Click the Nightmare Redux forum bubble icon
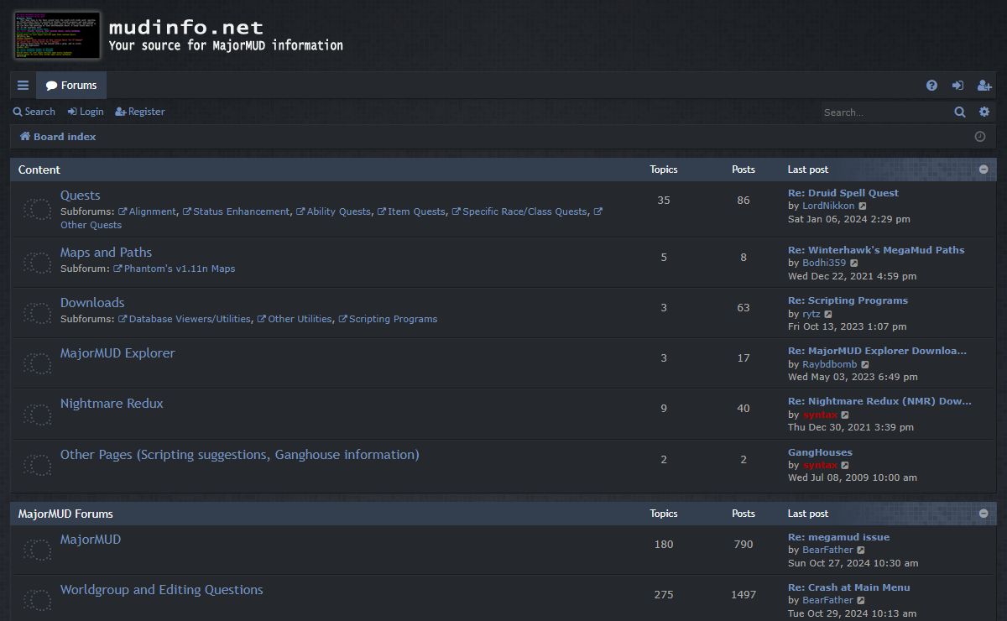 pyautogui.click(x=36, y=414)
